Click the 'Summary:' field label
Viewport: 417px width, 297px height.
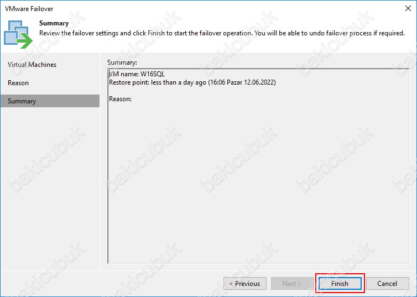122,62
